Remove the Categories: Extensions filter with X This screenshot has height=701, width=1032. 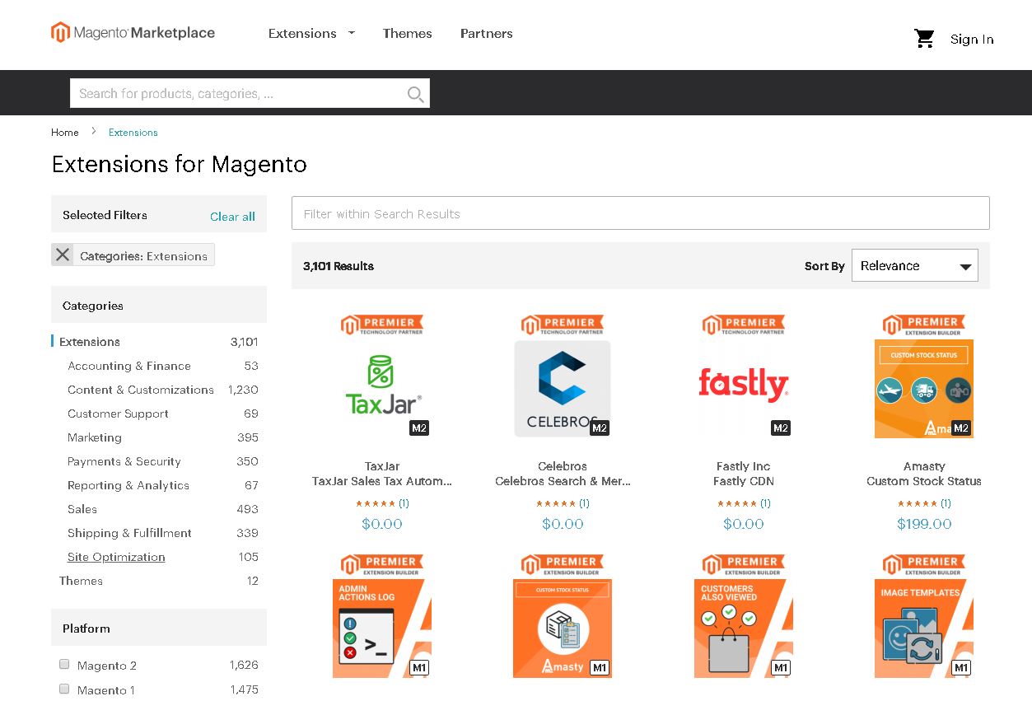pos(63,255)
